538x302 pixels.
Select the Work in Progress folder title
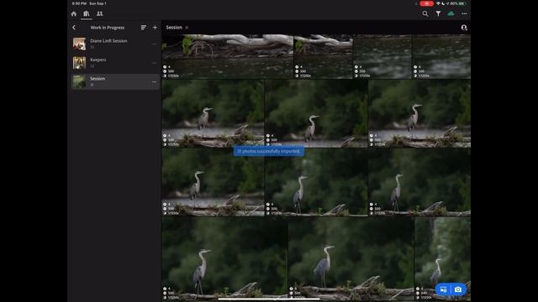tap(108, 28)
